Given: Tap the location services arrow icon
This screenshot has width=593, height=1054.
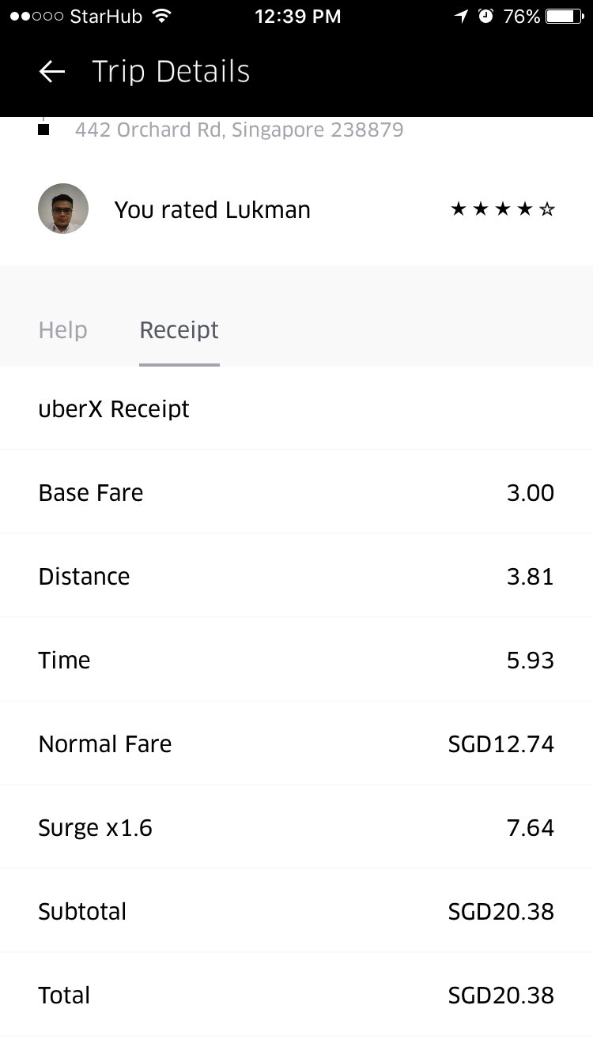Looking at the screenshot, I should tap(461, 16).
